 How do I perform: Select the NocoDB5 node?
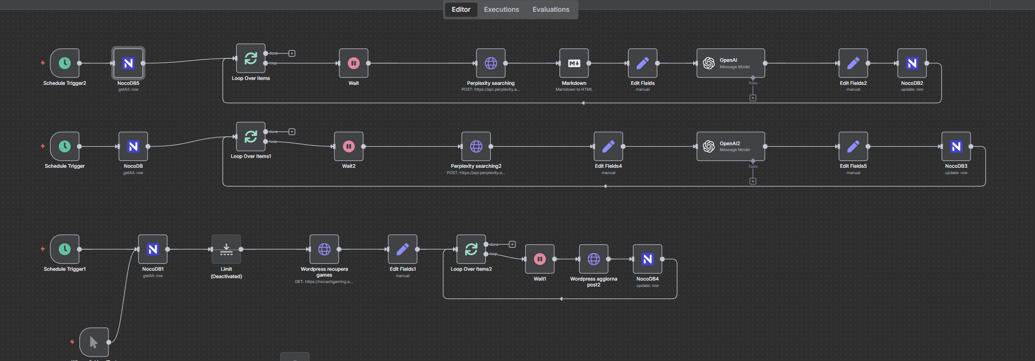point(128,63)
